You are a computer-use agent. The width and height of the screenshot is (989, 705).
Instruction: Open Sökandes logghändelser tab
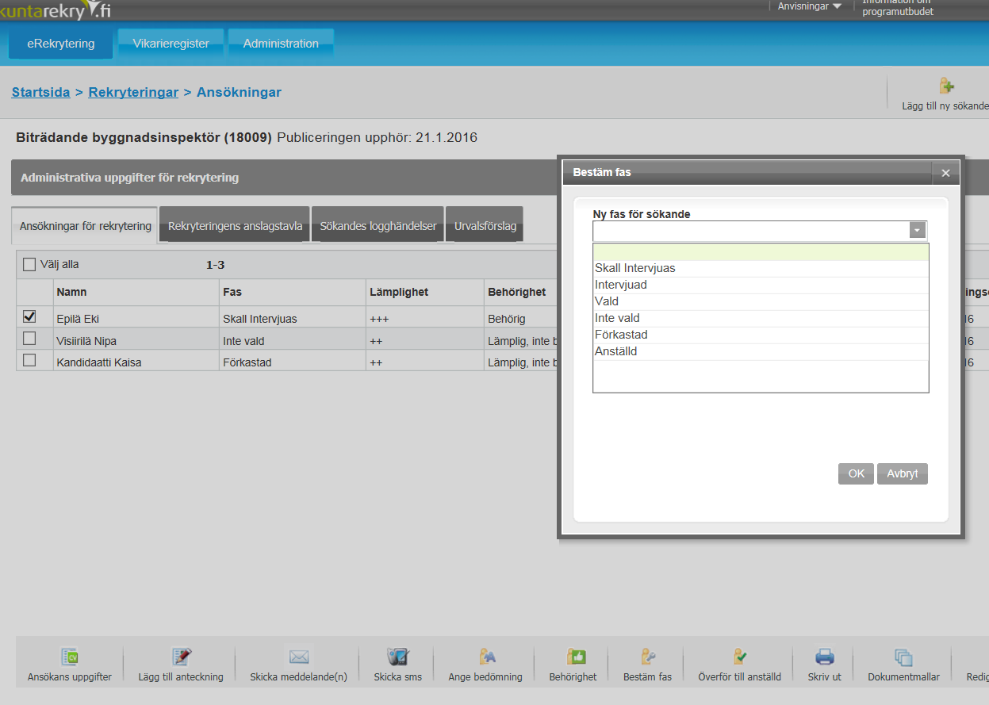[x=378, y=226]
